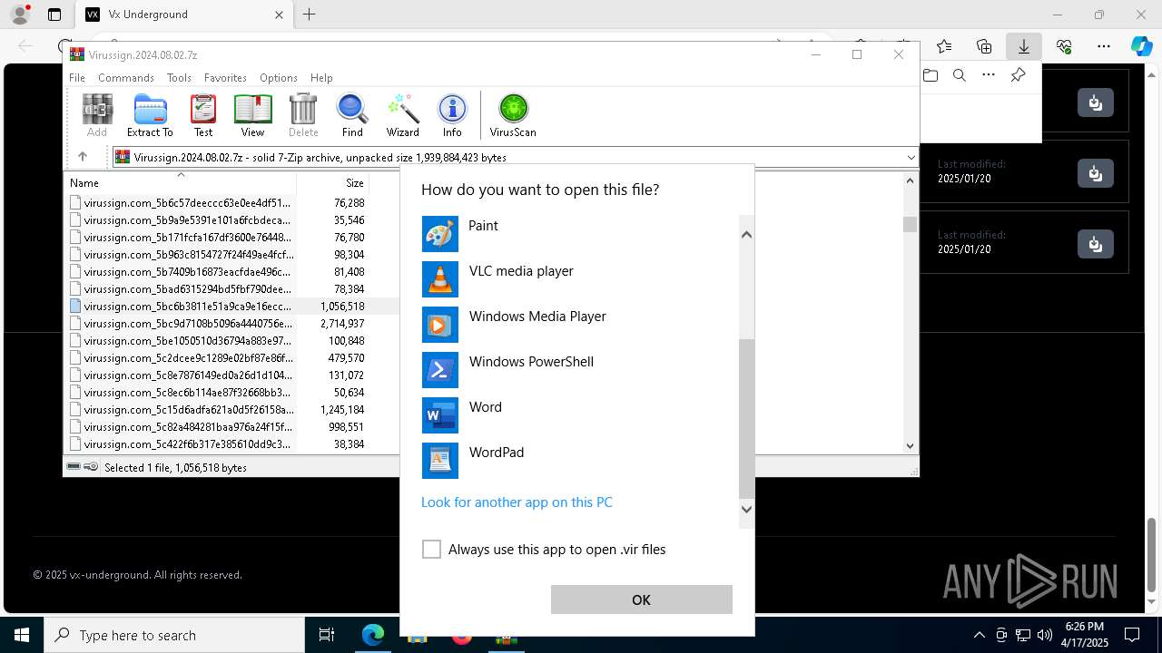Click the volume icon in system tray
The width and height of the screenshot is (1162, 653).
click(1044, 635)
